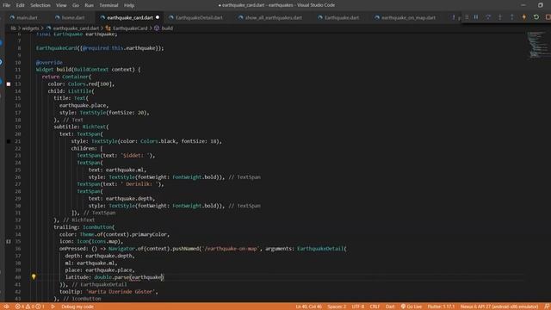Image resolution: width=551 pixels, height=310 pixels.
Task: Click the feedback icon at status bar far right
Action: pos(547,307)
